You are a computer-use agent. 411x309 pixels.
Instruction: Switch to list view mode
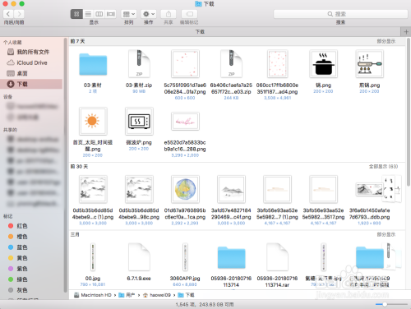pos(88,14)
